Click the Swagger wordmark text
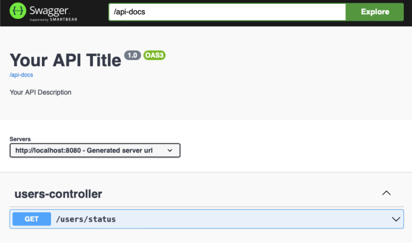The width and height of the screenshot is (412, 243). click(49, 11)
